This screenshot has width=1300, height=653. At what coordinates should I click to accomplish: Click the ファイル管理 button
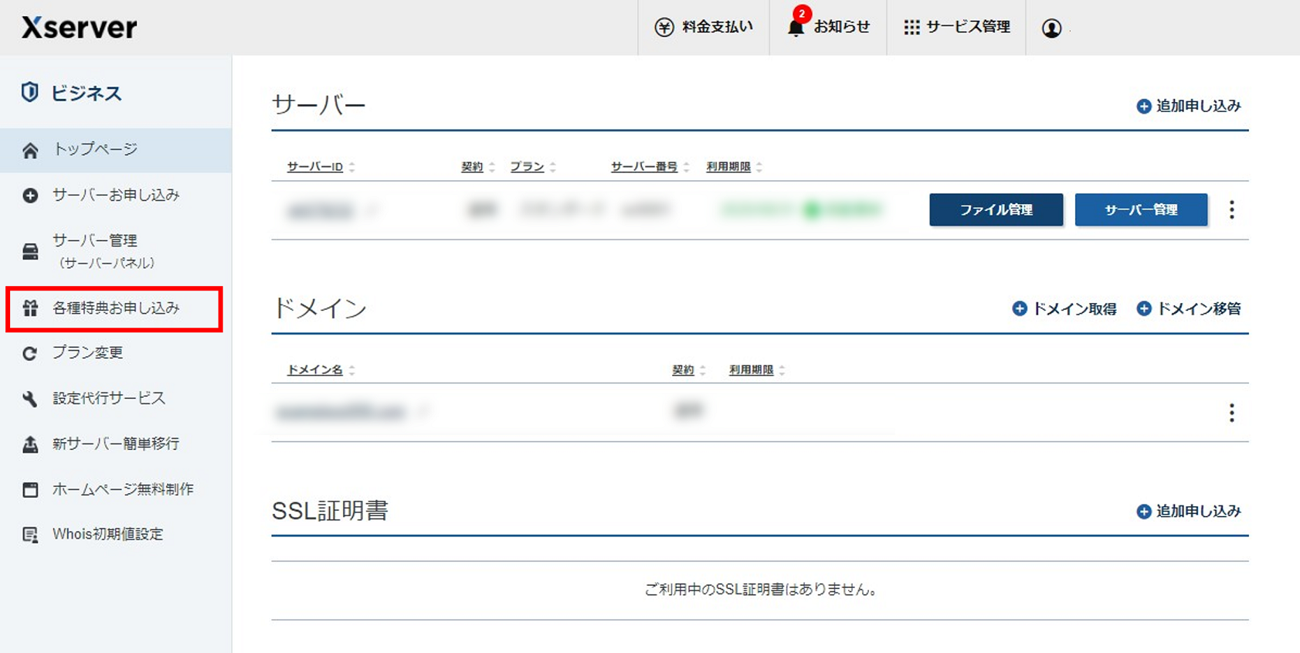point(996,209)
